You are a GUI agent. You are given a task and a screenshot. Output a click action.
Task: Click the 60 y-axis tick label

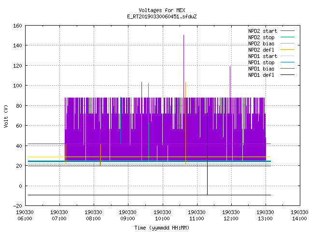pyautogui.click(x=19, y=126)
